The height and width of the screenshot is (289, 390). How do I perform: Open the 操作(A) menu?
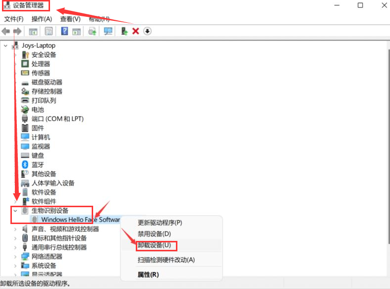click(42, 19)
